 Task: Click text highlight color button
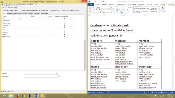point(100,13)
